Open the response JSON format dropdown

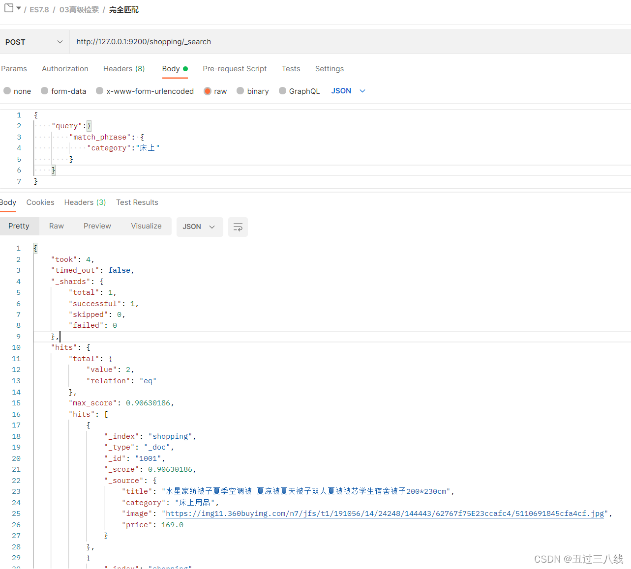(199, 227)
